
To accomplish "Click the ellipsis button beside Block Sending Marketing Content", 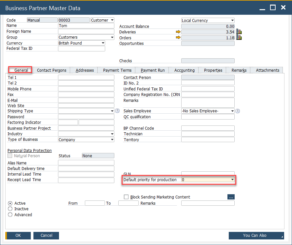I will point(231,197).
